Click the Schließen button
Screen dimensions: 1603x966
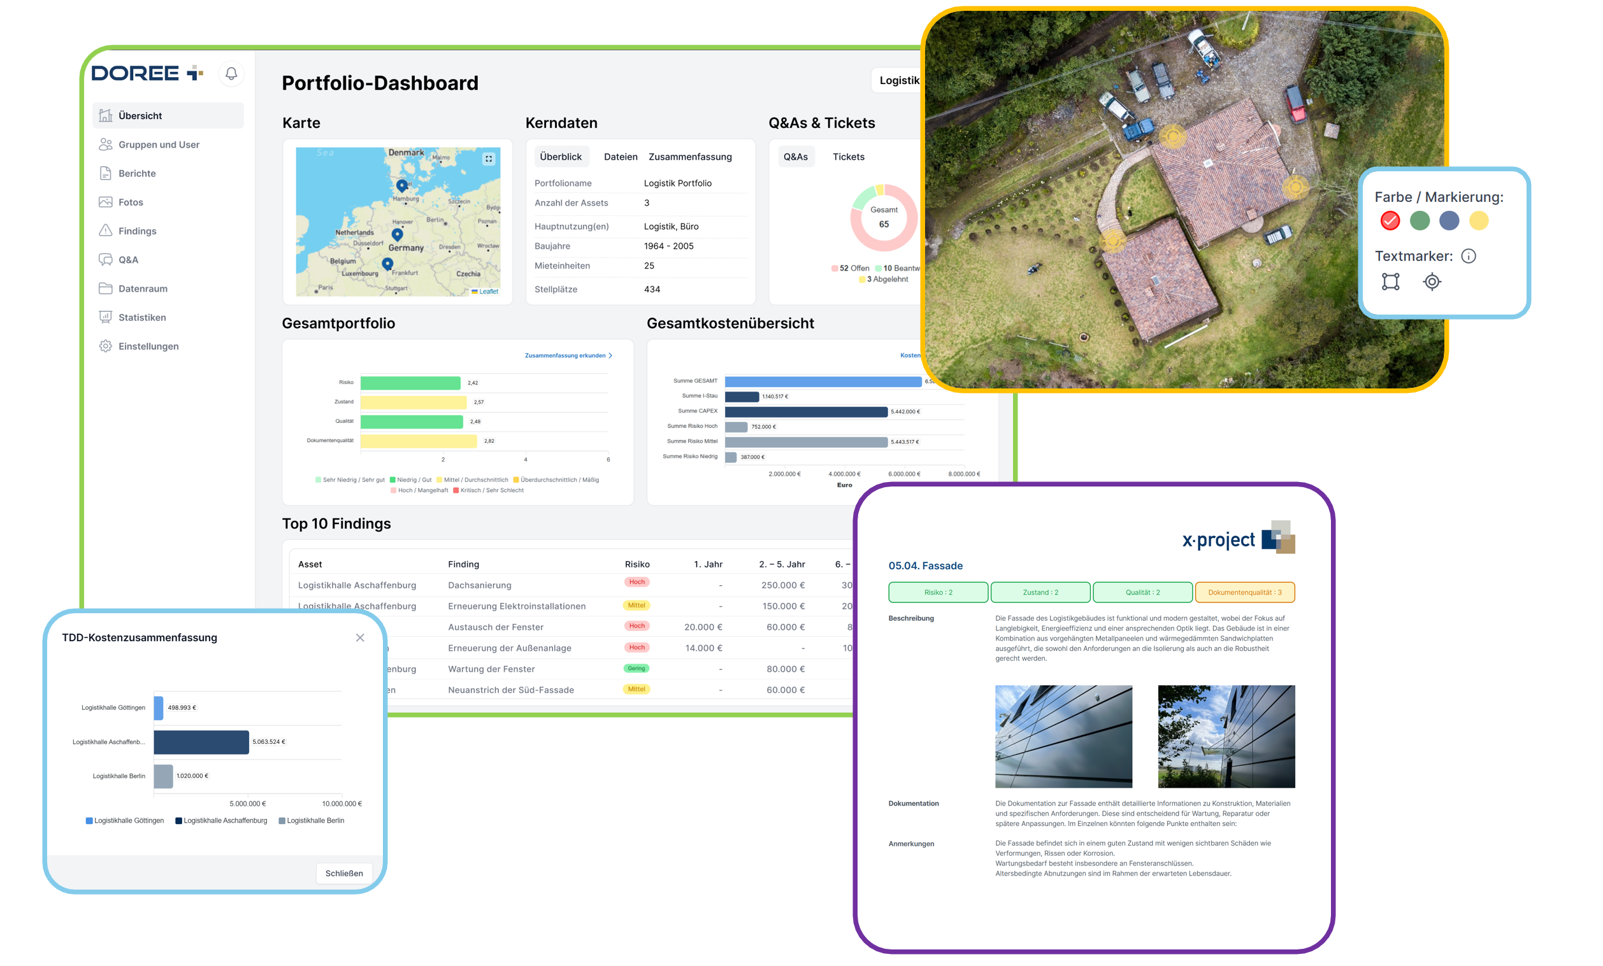(344, 873)
